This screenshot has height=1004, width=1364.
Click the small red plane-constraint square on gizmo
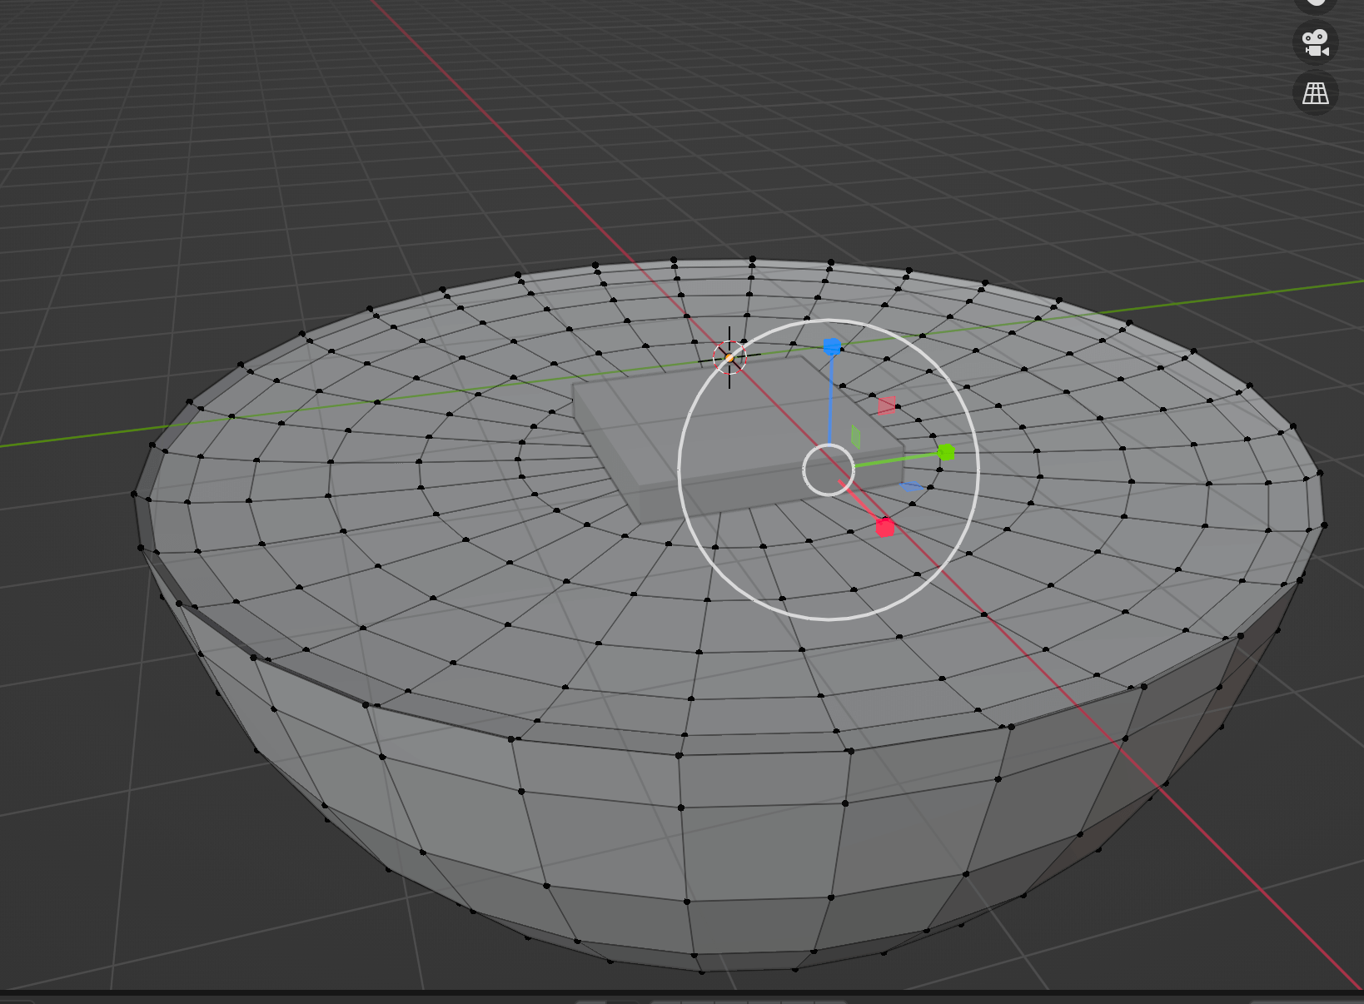[888, 405]
